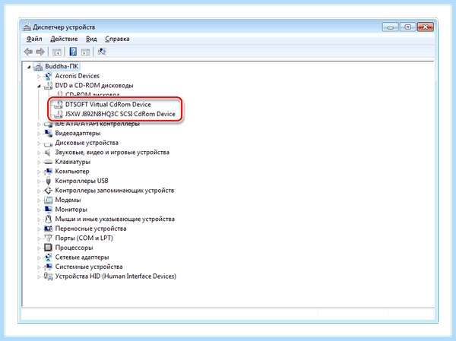Click the DTSOFT Virtual CdRom drive icon
456x341 pixels.
pos(59,105)
